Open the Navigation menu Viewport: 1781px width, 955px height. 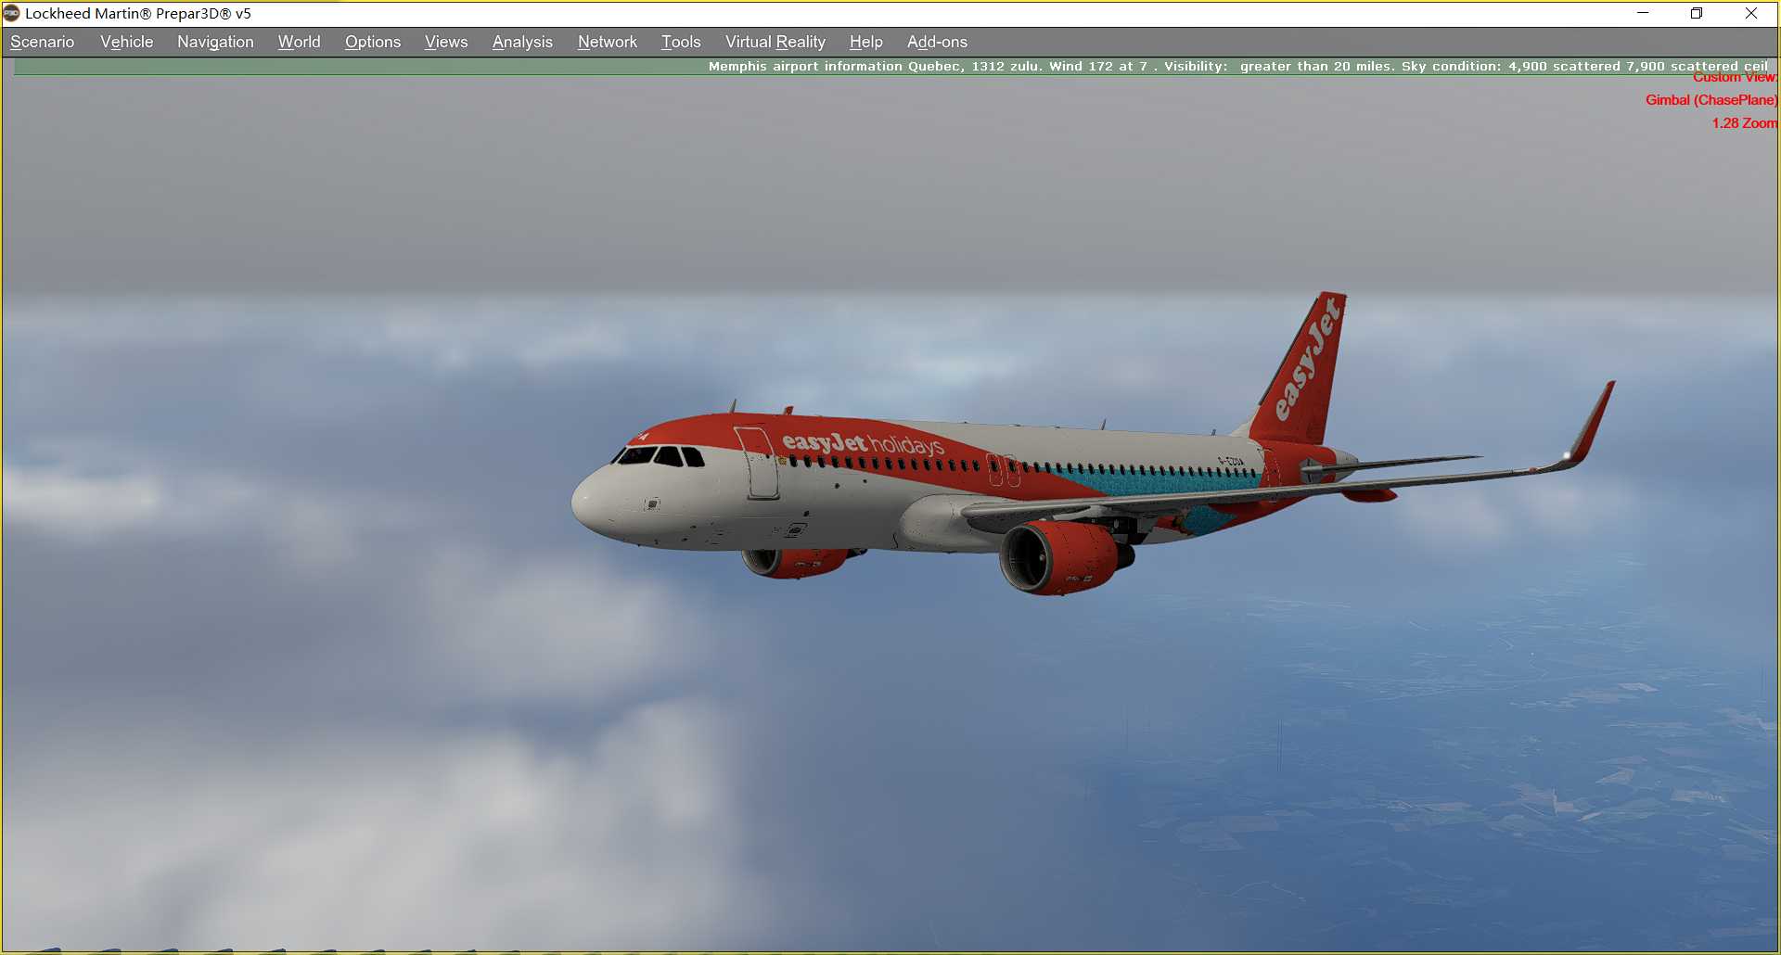(x=214, y=42)
